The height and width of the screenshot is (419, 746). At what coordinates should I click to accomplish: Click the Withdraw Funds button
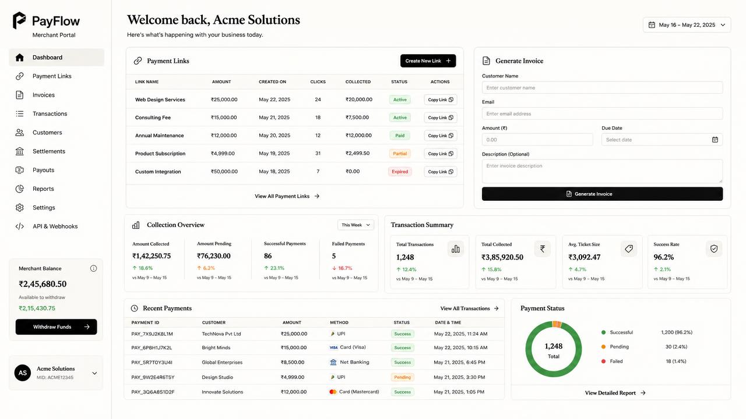[x=57, y=327]
